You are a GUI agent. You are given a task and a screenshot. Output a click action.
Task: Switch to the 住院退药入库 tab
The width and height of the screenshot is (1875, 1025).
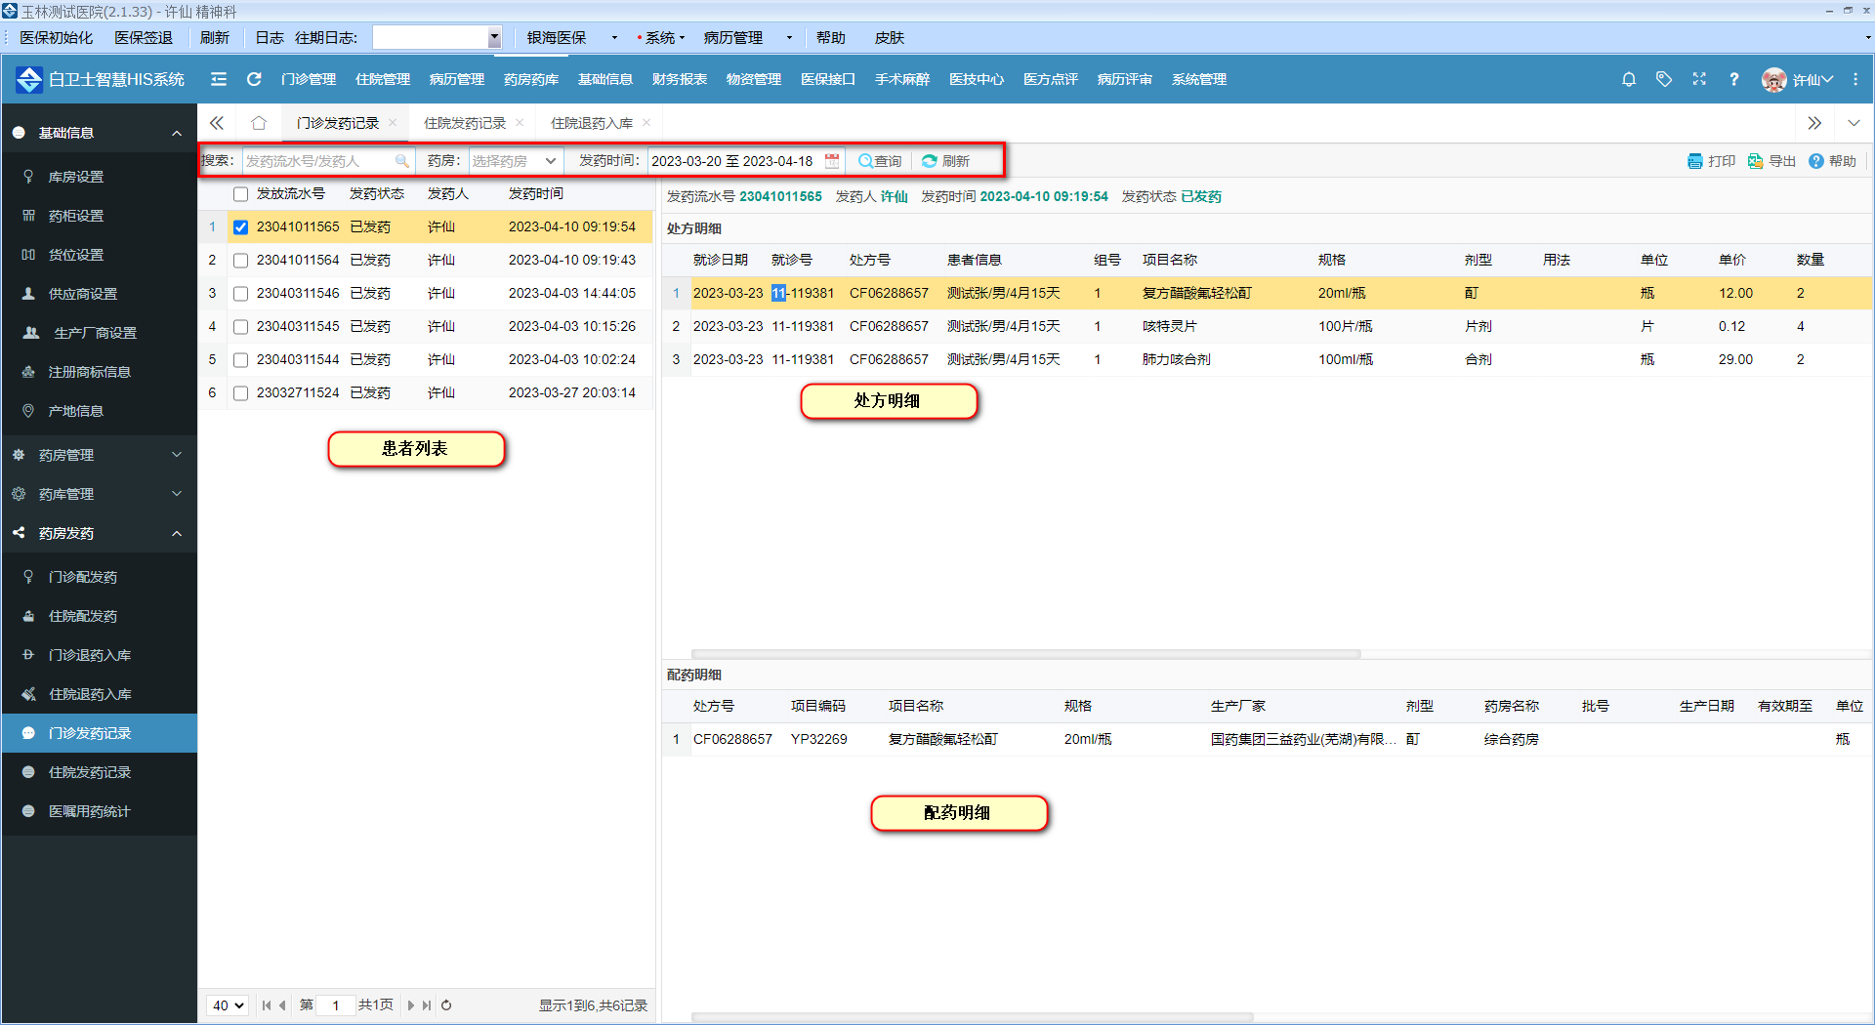click(592, 123)
